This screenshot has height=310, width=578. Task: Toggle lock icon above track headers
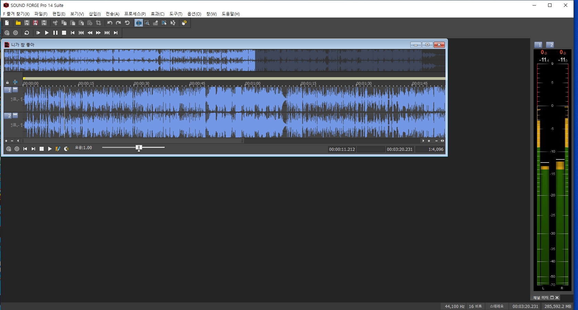(x=7, y=82)
